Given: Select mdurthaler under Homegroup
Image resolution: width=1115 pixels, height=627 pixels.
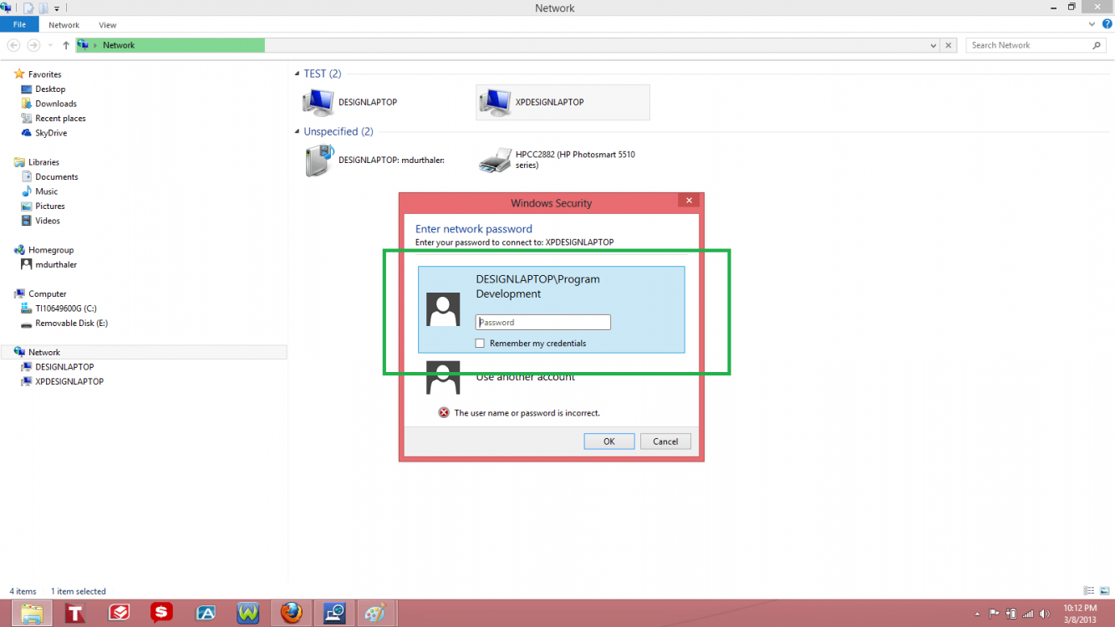Looking at the screenshot, I should [x=49, y=264].
